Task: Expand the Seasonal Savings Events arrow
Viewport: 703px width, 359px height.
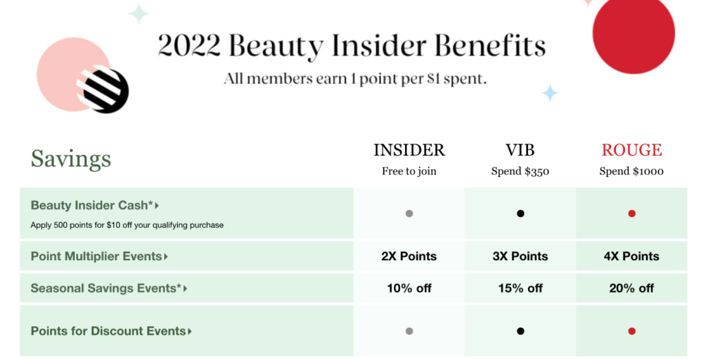Action: 185,288
